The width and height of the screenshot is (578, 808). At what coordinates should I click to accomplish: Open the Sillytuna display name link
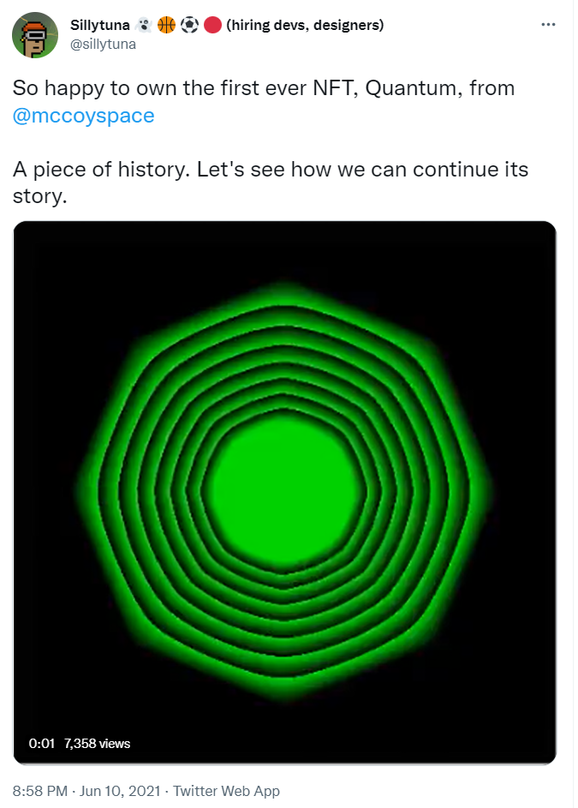pos(100,26)
